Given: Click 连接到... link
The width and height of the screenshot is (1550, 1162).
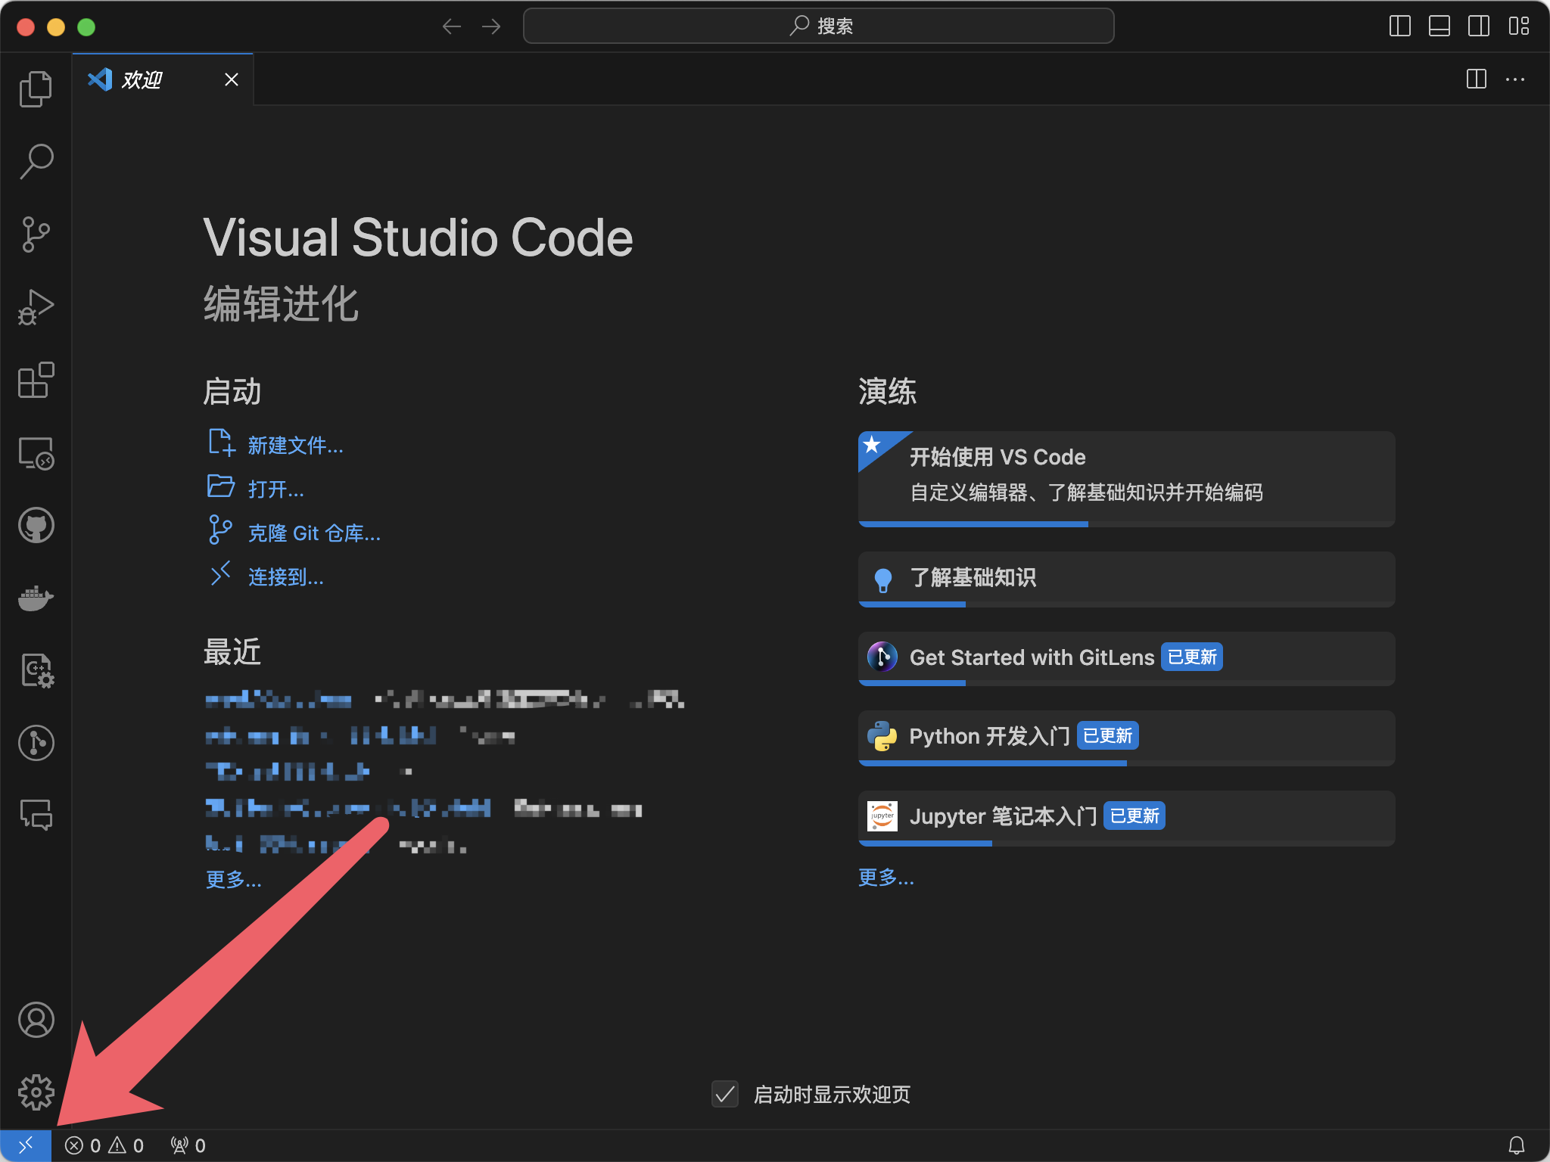Looking at the screenshot, I should tap(286, 577).
